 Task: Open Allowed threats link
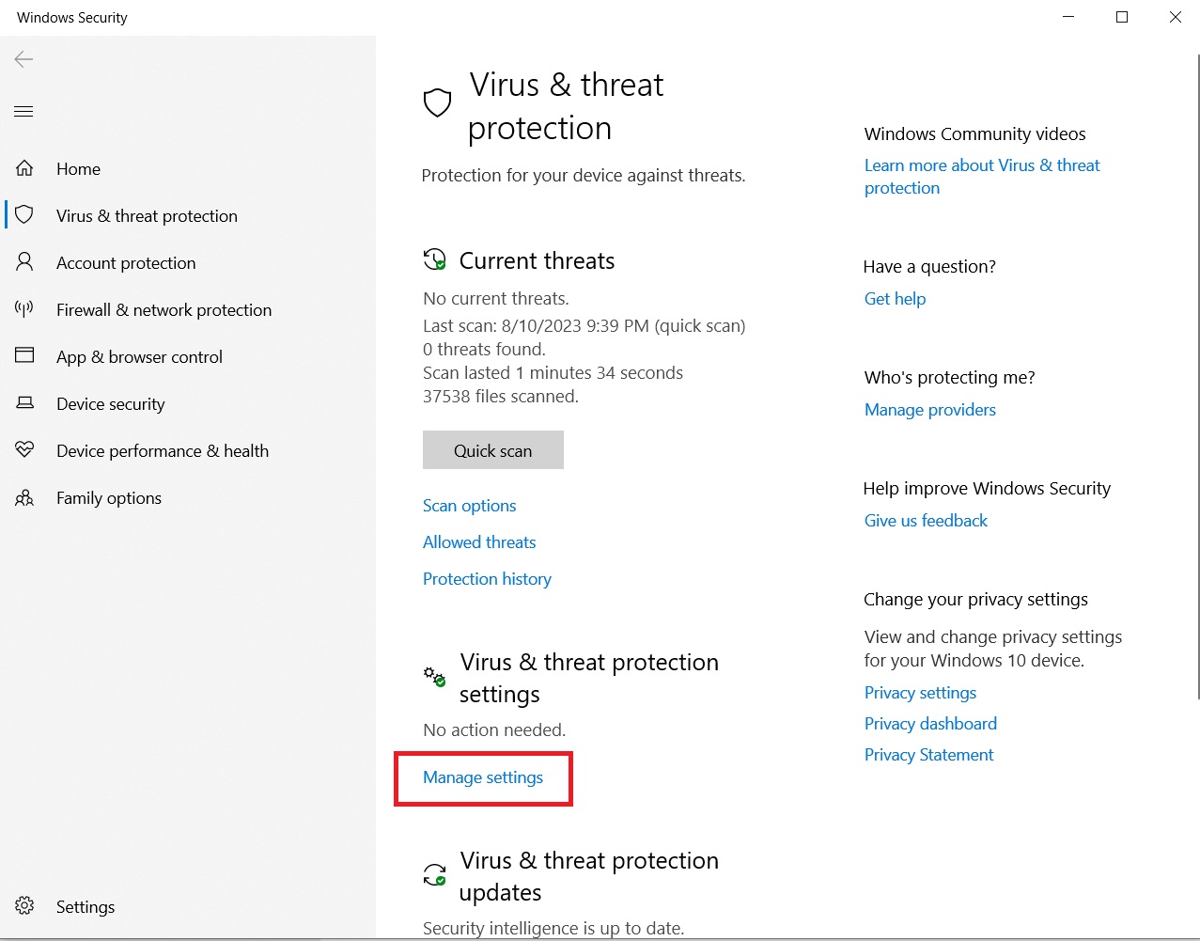tap(479, 542)
